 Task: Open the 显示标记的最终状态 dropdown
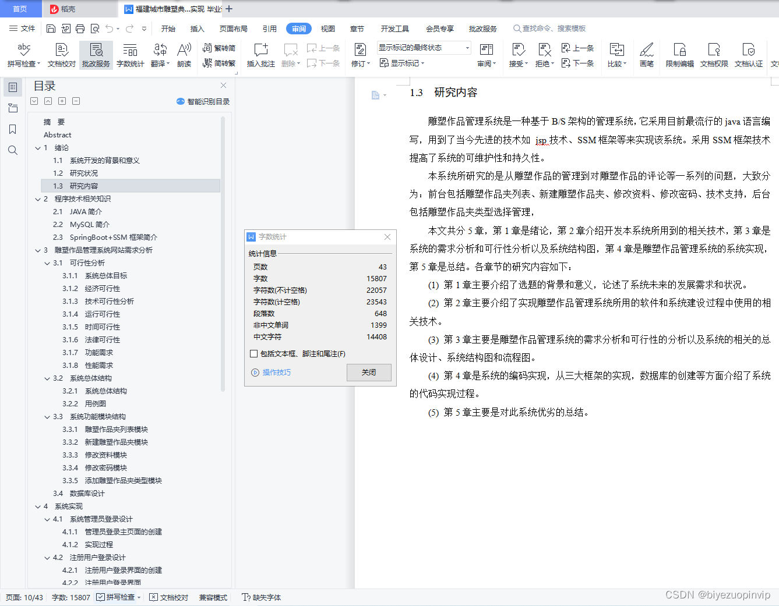point(466,47)
